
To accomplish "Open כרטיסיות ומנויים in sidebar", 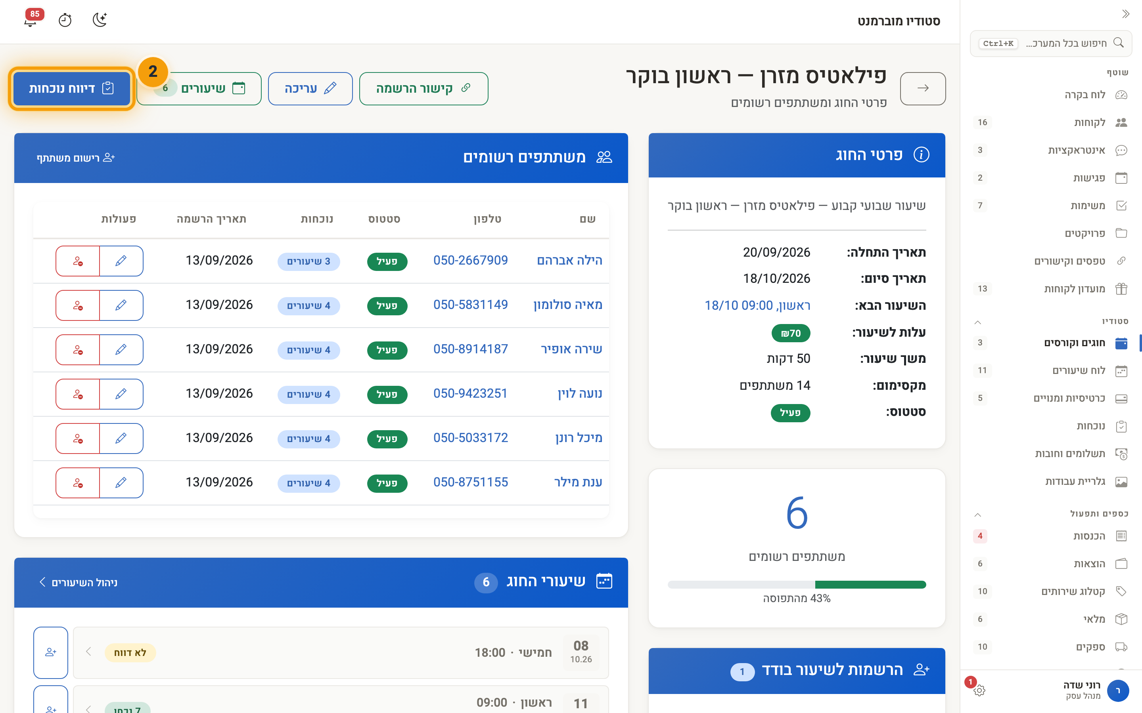I will click(x=1051, y=398).
